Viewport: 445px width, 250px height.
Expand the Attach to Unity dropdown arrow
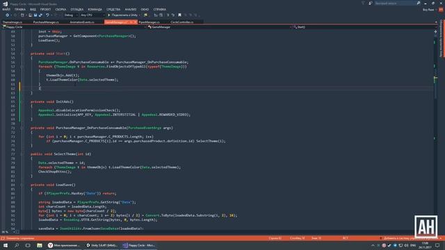(139, 15)
